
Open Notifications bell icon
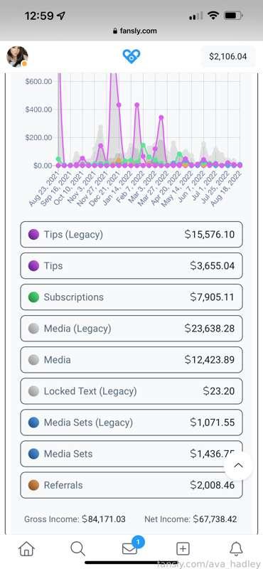pos(237,548)
